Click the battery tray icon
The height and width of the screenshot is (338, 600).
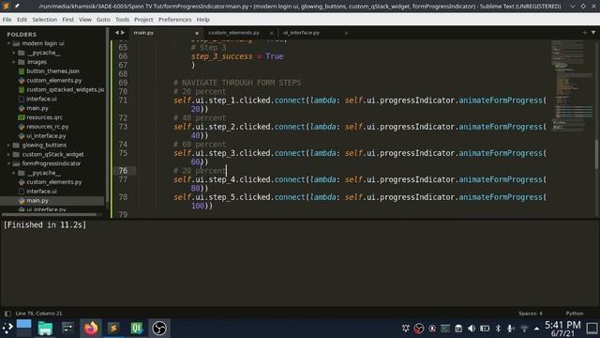pos(485,329)
